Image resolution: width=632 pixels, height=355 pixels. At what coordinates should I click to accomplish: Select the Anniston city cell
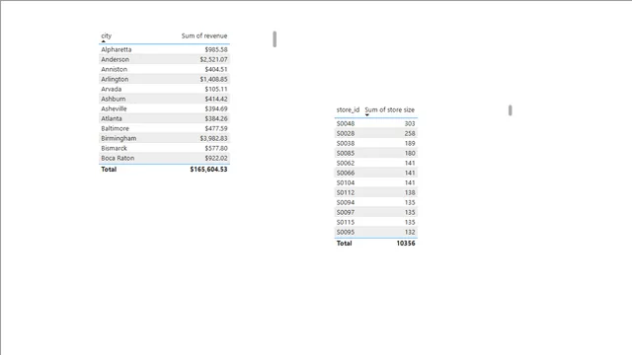[115, 69]
